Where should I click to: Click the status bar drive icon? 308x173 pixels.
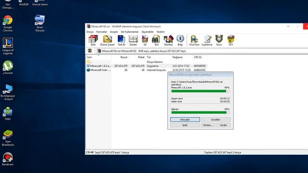point(88,152)
